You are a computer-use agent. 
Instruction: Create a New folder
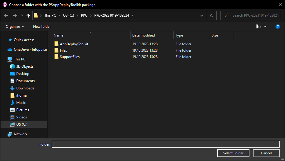42,27
